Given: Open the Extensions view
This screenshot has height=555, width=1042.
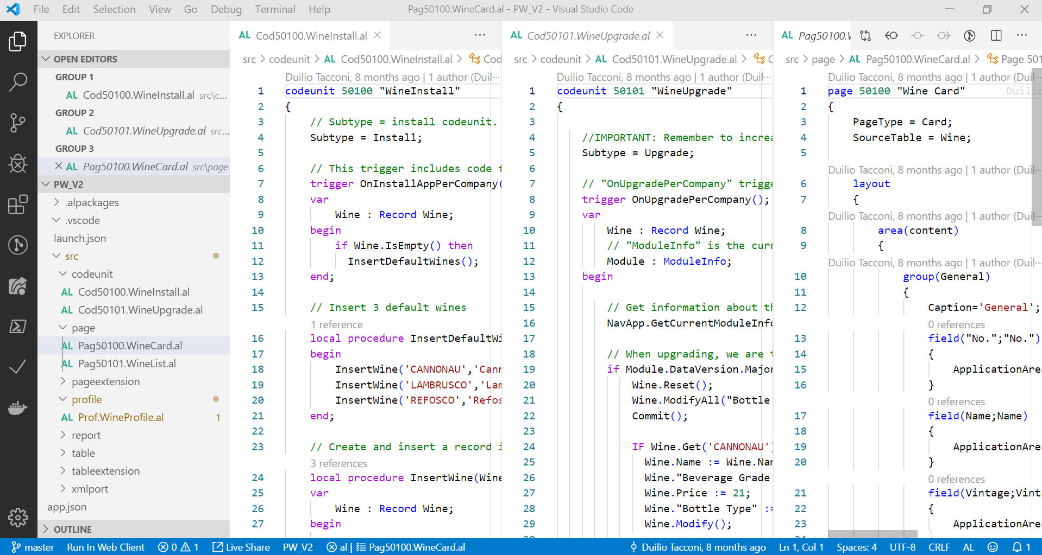Looking at the screenshot, I should (x=18, y=205).
